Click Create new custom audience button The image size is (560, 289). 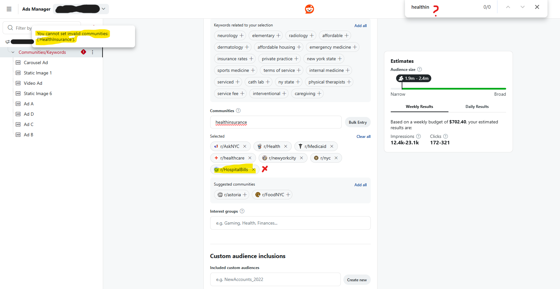click(x=357, y=280)
